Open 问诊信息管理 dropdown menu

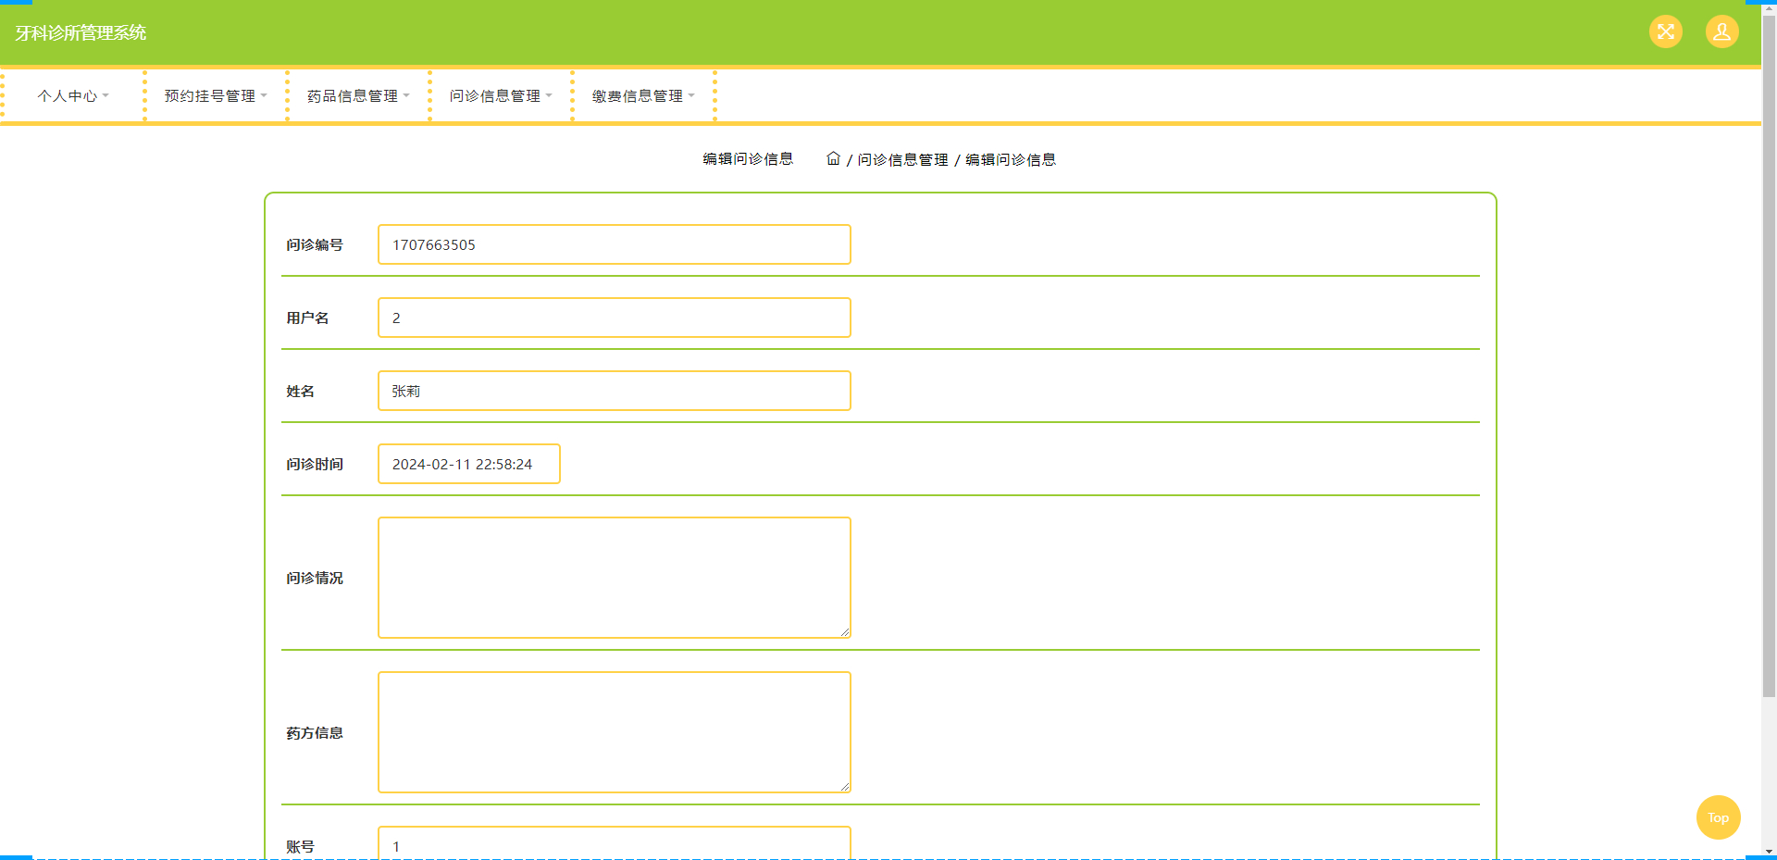tap(501, 95)
